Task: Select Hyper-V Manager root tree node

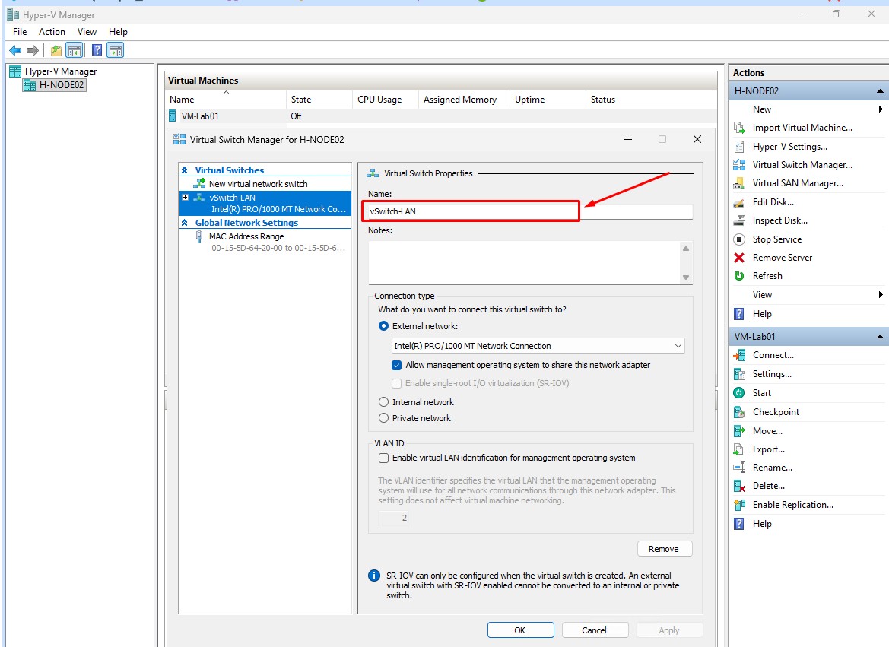Action: (x=53, y=71)
